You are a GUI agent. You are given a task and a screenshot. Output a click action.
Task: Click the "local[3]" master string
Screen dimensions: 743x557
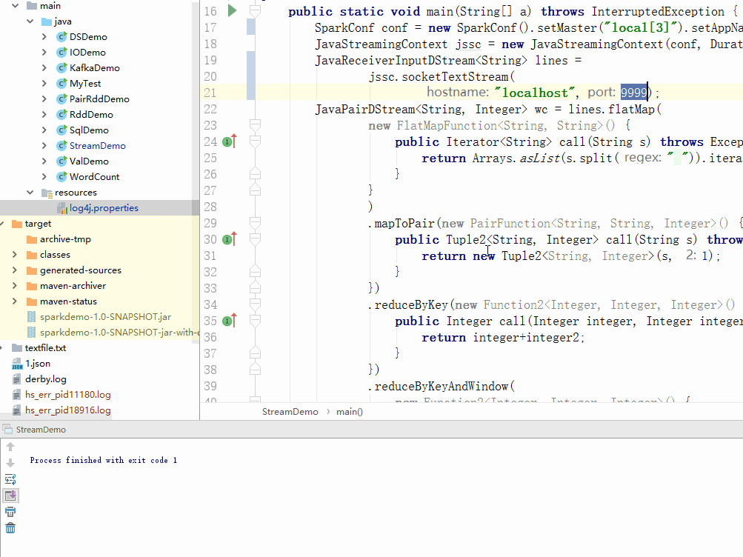pyautogui.click(x=640, y=27)
